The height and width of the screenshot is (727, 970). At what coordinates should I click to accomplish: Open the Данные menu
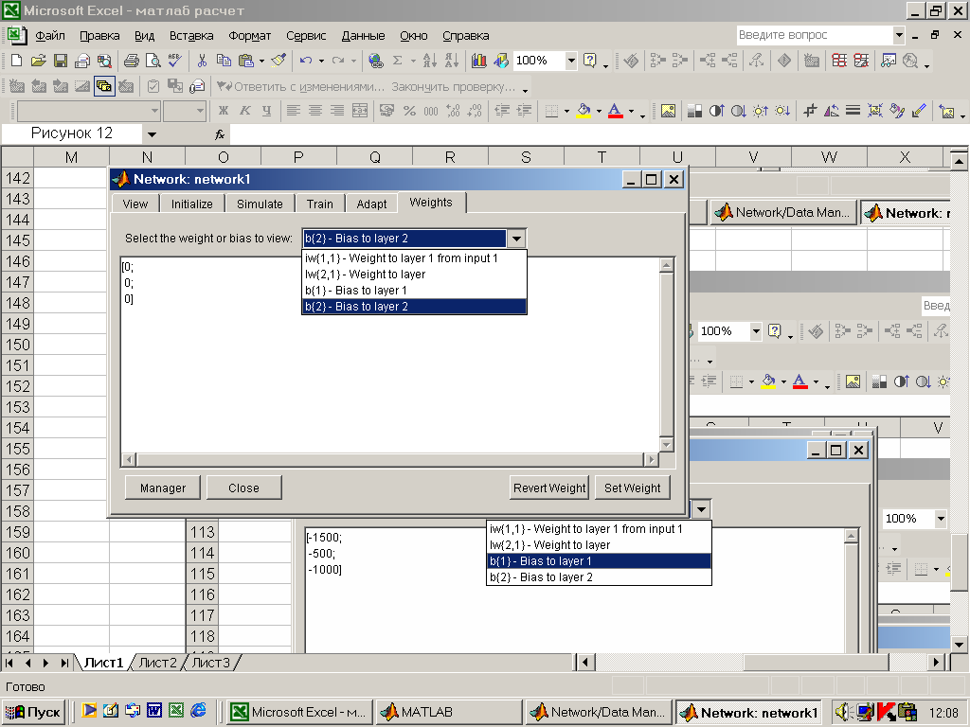tap(363, 36)
